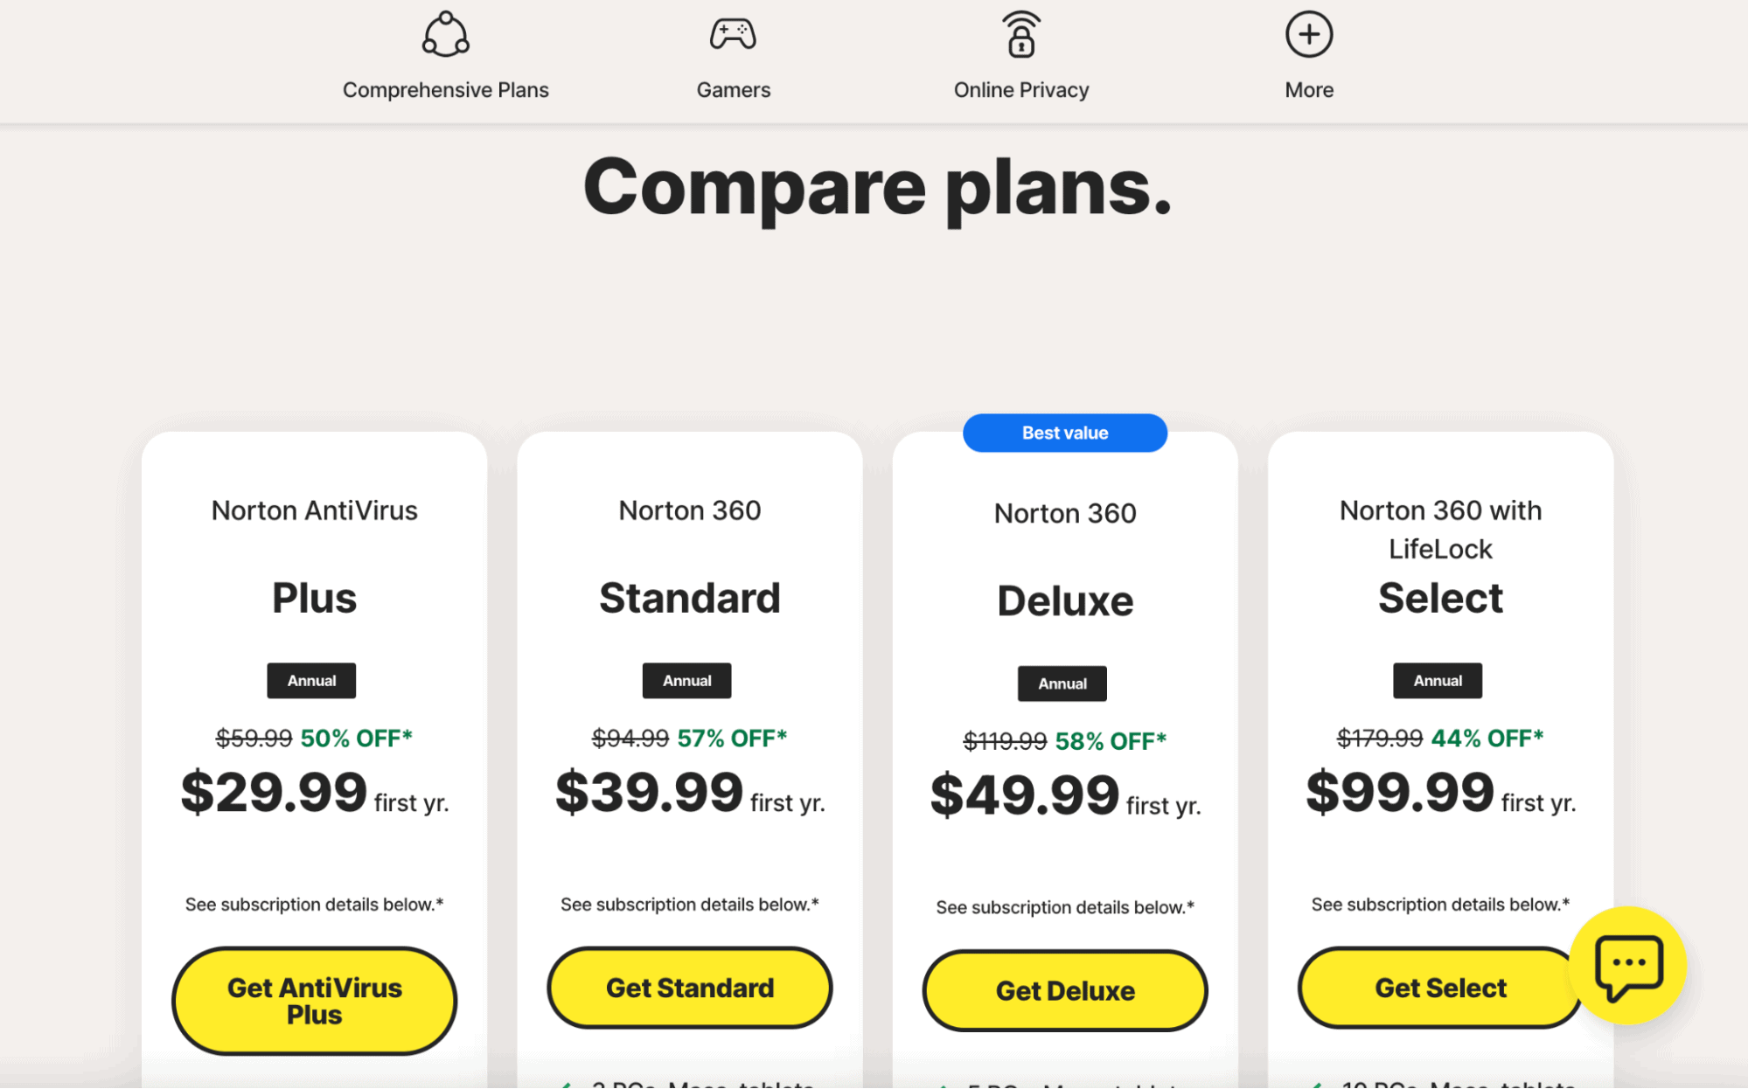
Task: Select the Comprehensive Plans group icon
Action: (446, 33)
